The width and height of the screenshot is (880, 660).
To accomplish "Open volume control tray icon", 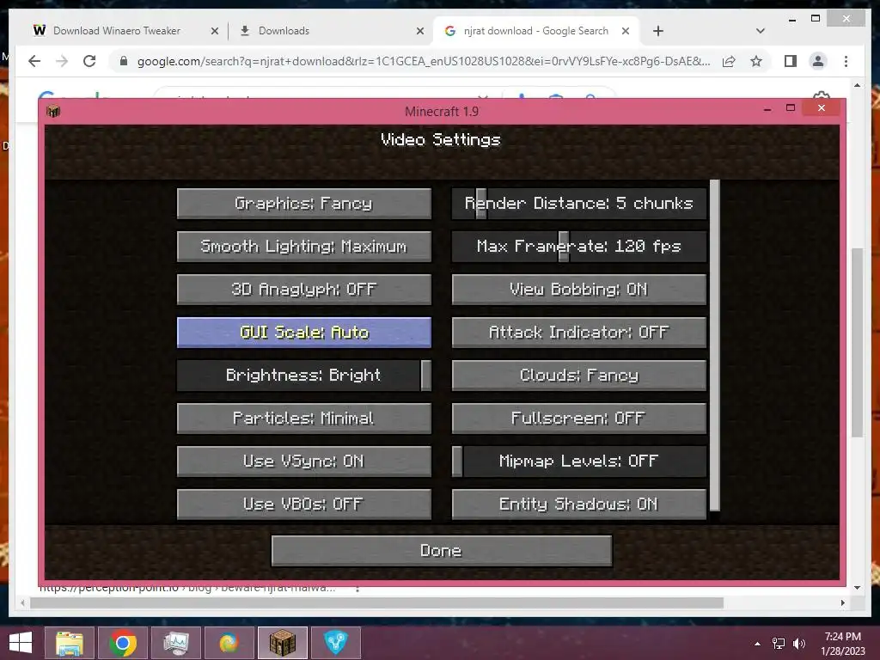I will pos(799,644).
